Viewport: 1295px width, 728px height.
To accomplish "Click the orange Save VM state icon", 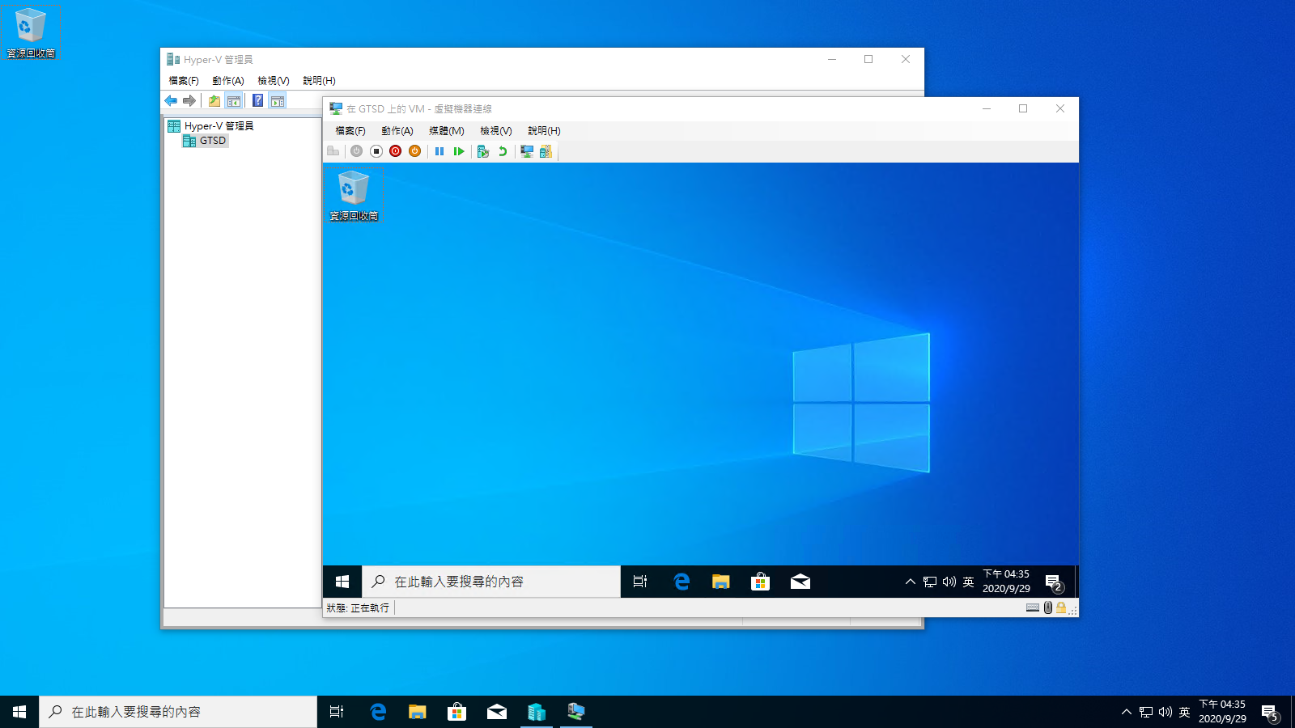I will pos(415,151).
